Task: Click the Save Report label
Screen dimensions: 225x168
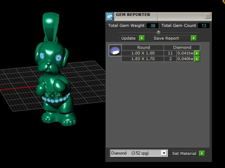Action: pyautogui.click(x=172, y=38)
